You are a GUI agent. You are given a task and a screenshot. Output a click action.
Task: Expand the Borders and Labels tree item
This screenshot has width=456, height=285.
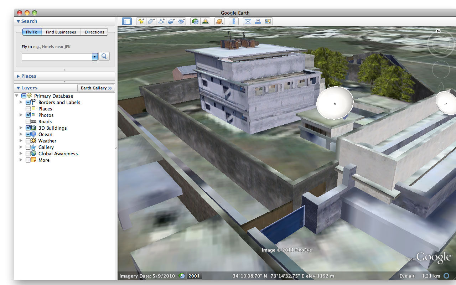click(21, 102)
